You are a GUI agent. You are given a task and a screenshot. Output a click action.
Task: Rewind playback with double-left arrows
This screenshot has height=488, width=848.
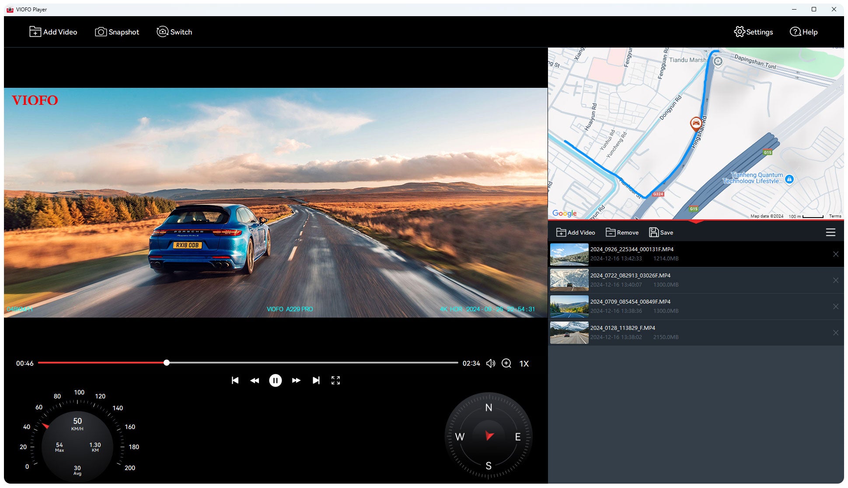(255, 381)
